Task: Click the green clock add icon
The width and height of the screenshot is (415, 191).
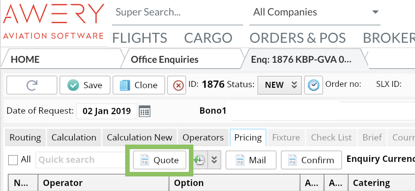Action: click(200, 160)
